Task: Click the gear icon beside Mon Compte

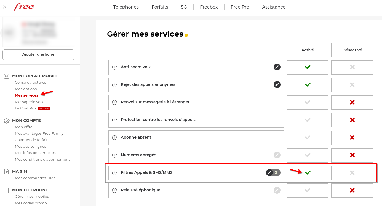Action: tap(7, 121)
